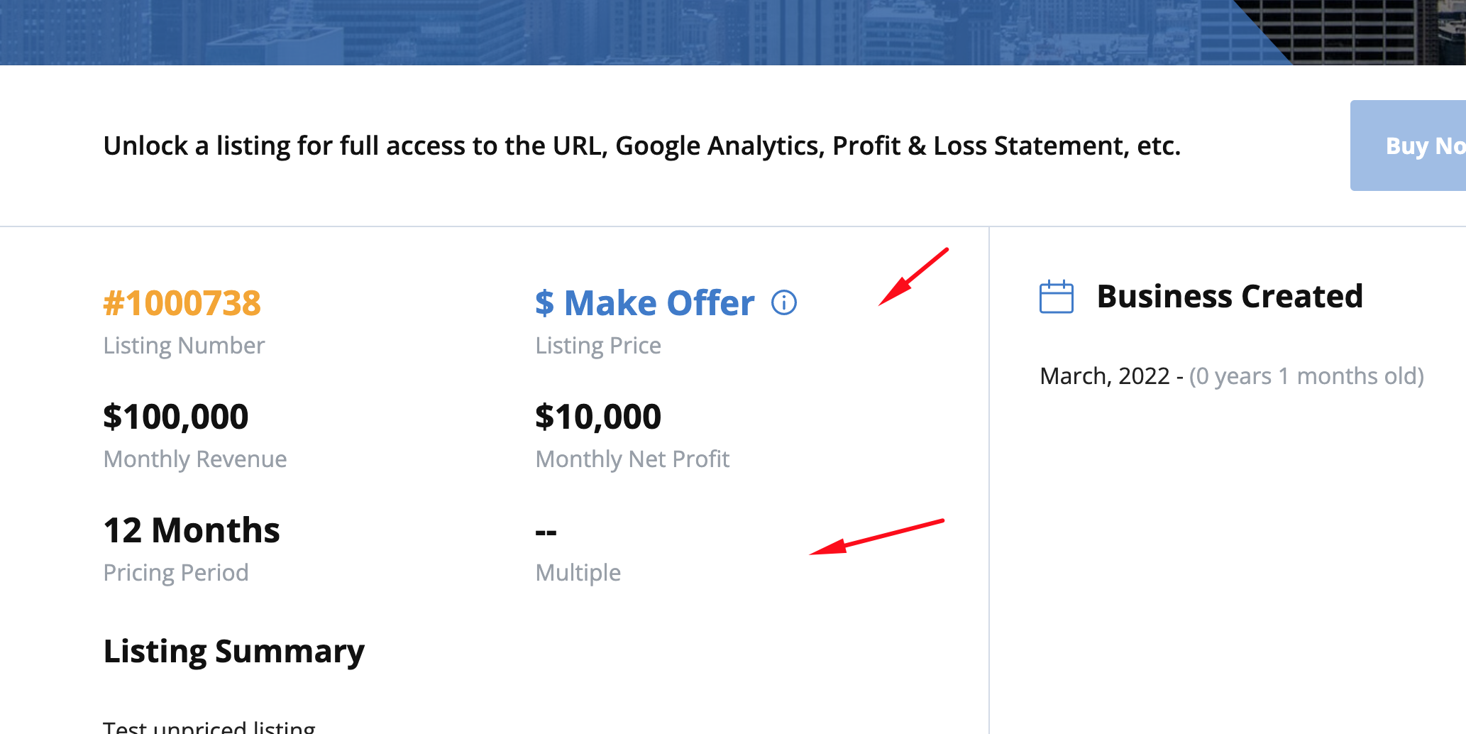Click listing number #1000738
The height and width of the screenshot is (734, 1466).
(182, 303)
